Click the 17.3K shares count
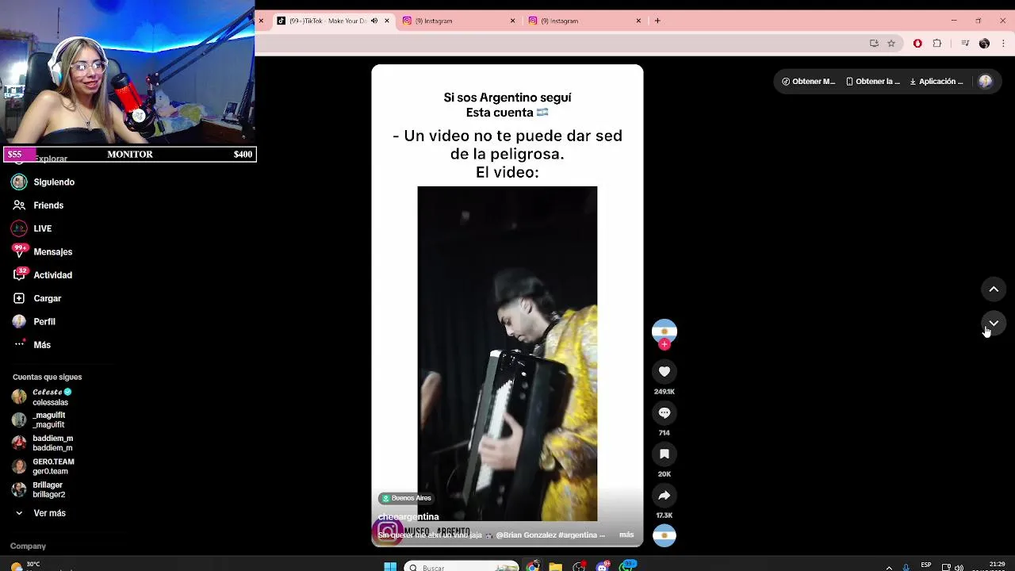 (665, 515)
